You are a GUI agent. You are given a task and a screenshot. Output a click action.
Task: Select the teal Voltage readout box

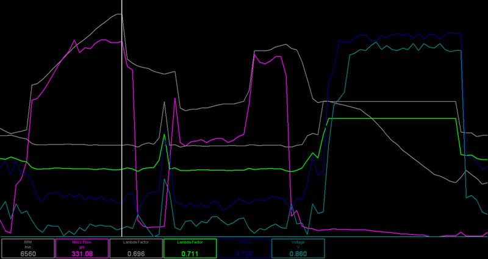[298, 247]
